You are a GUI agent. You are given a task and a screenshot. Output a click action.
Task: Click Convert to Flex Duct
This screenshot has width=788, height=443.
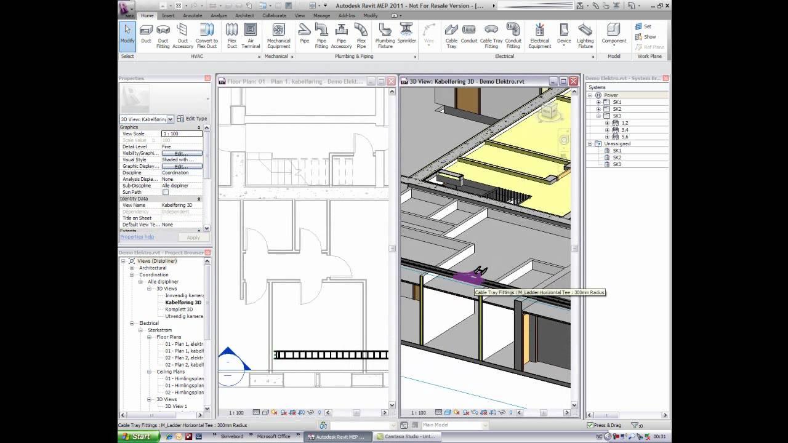(207, 36)
